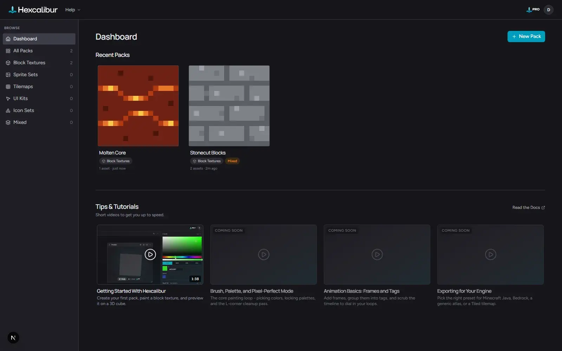Follow the Read the Docs link
Screen dimensions: 562x351
(529, 207)
